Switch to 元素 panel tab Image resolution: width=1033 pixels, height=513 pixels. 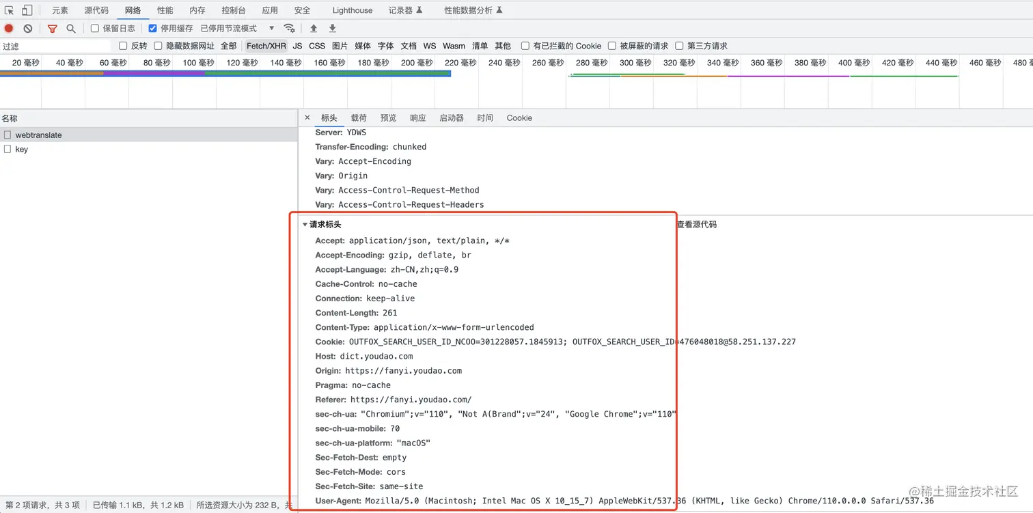[x=60, y=10]
